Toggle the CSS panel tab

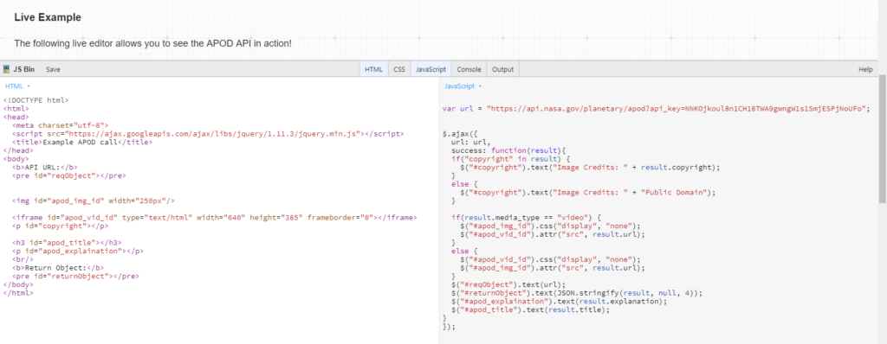[399, 69]
